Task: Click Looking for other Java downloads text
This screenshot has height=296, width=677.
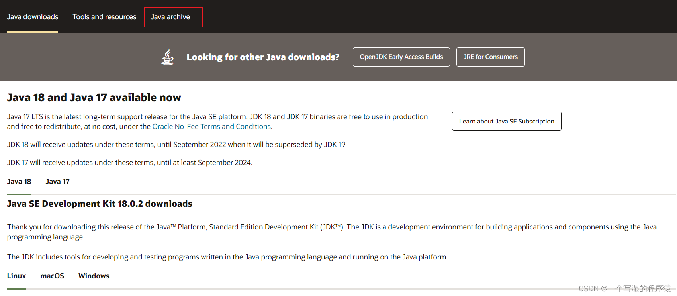Action: pos(263,57)
